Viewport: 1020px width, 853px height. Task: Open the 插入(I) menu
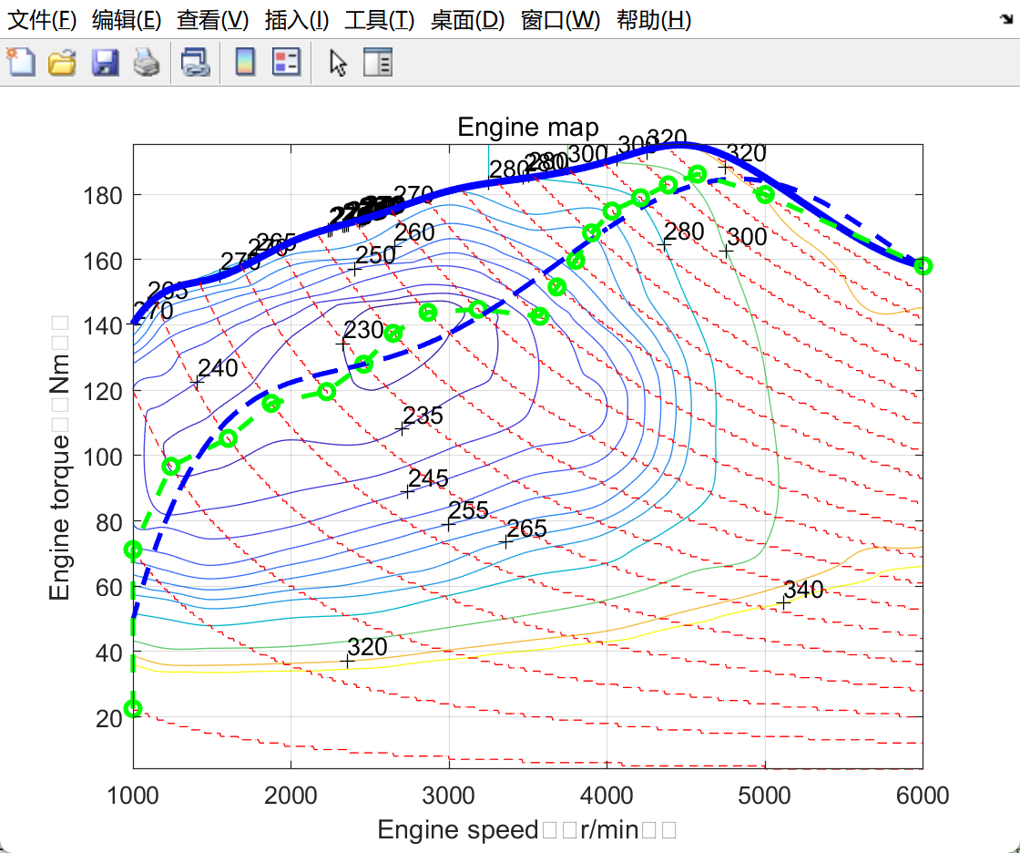click(296, 20)
